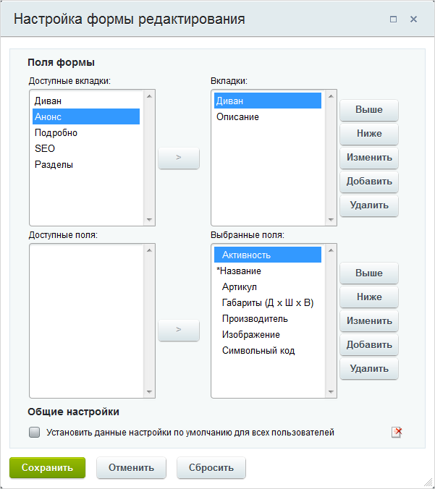Select Изображение in selected fields
Image resolution: width=435 pixels, height=489 pixels.
268,334
